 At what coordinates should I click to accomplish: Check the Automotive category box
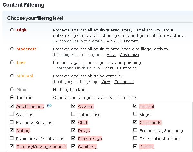coord(73,114)
